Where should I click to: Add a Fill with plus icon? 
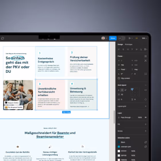[145, 124]
